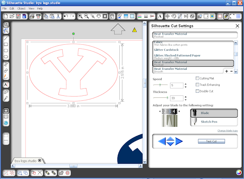Click the Zoom In magnifier icon
Screen dimensions: 244x179
[x=80, y=16]
